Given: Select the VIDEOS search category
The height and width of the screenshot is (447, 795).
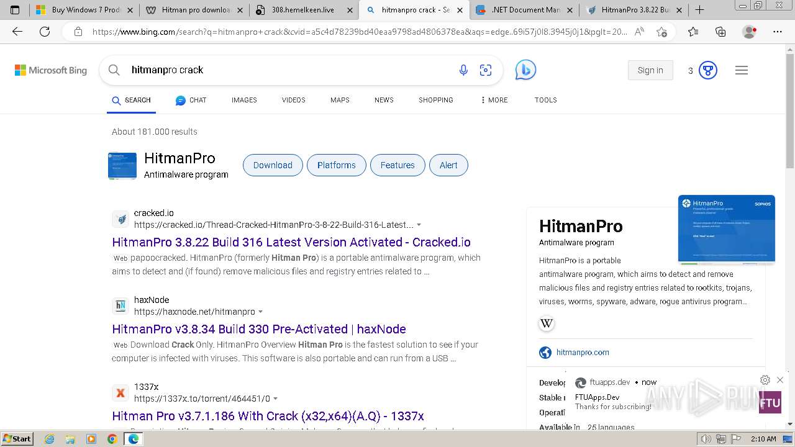Looking at the screenshot, I should point(293,100).
